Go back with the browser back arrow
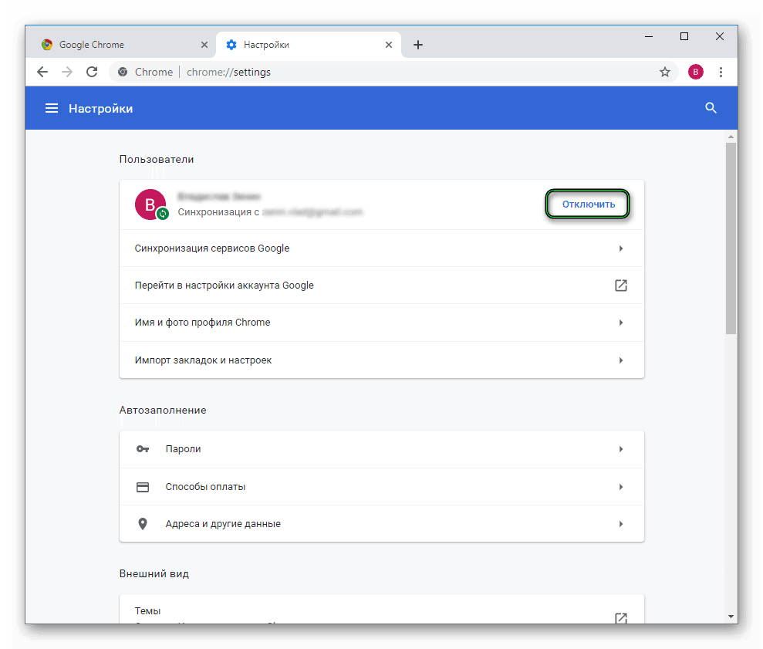The height and width of the screenshot is (649, 763). 42,72
